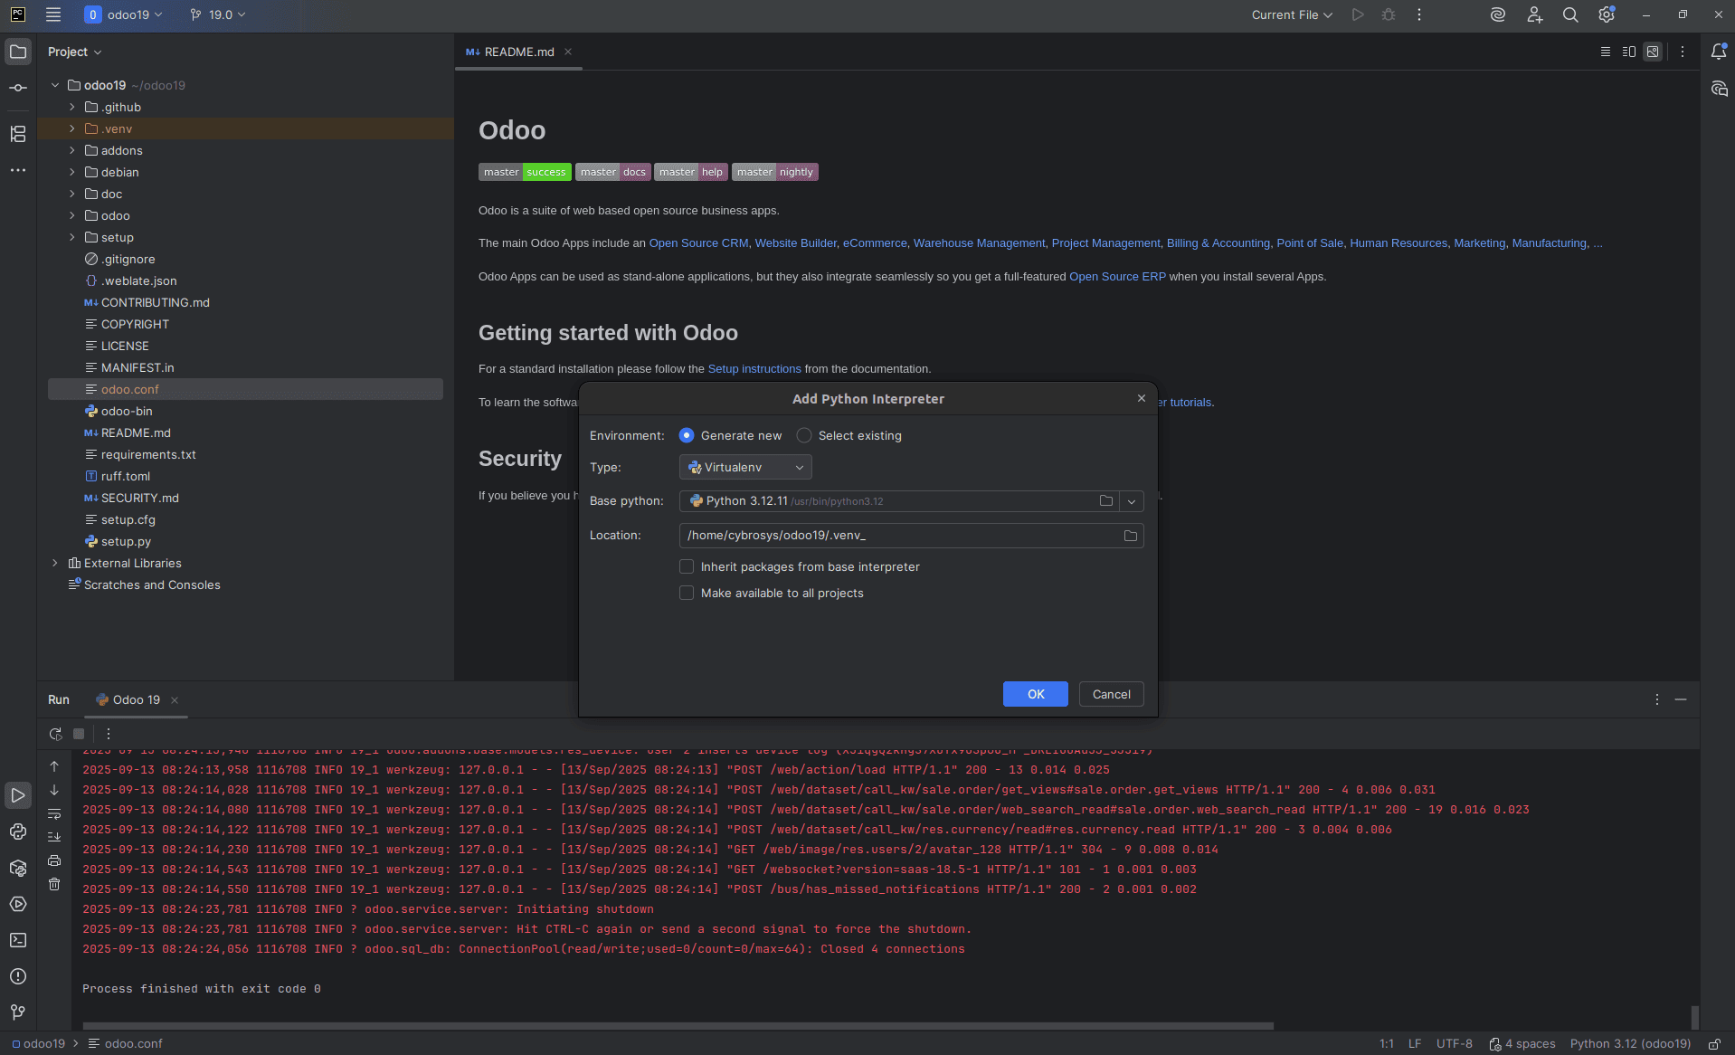Screen dimensions: 1735x1055
Task: Browse for venv location folder icon
Action: (x=1130, y=536)
